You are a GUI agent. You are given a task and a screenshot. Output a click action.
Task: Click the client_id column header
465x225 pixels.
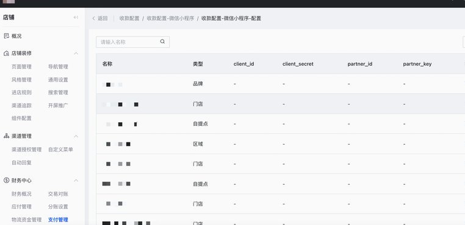click(x=243, y=64)
